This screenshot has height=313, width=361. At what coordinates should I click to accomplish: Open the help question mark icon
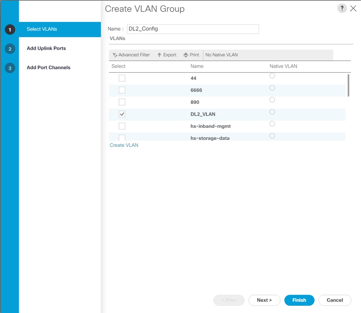pyautogui.click(x=342, y=9)
